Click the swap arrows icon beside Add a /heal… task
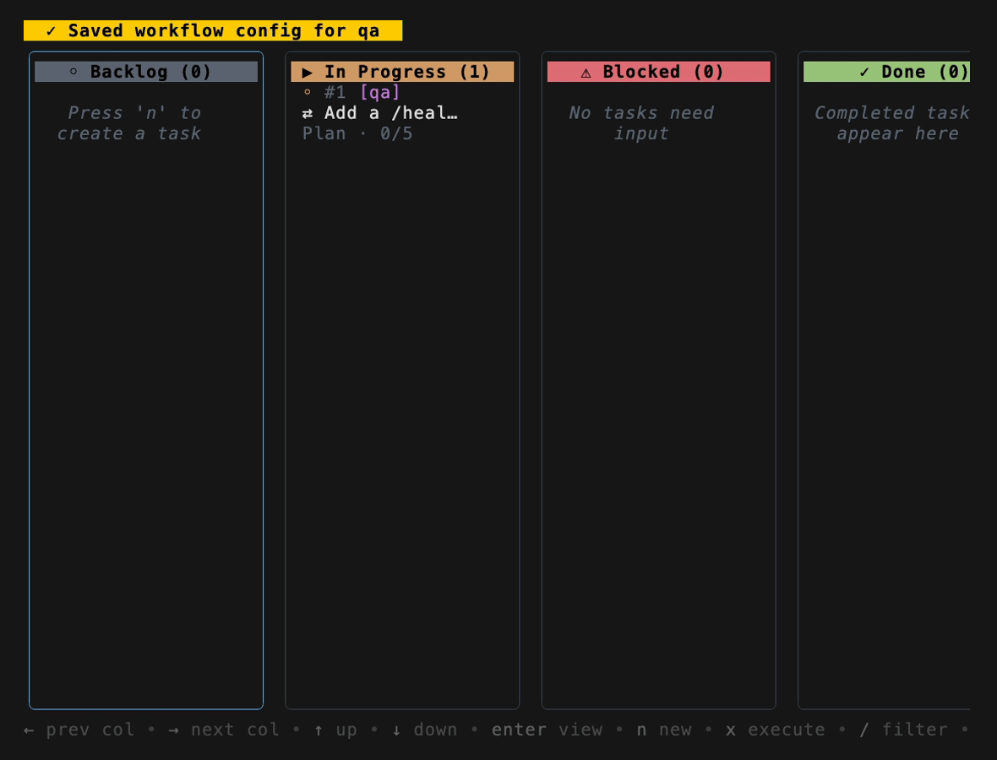997x760 pixels. click(307, 114)
